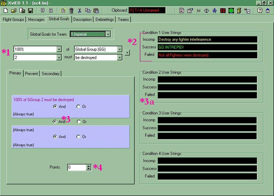Click Condition 4 Failed field
This screenshot has height=196, width=274.
[207, 177]
